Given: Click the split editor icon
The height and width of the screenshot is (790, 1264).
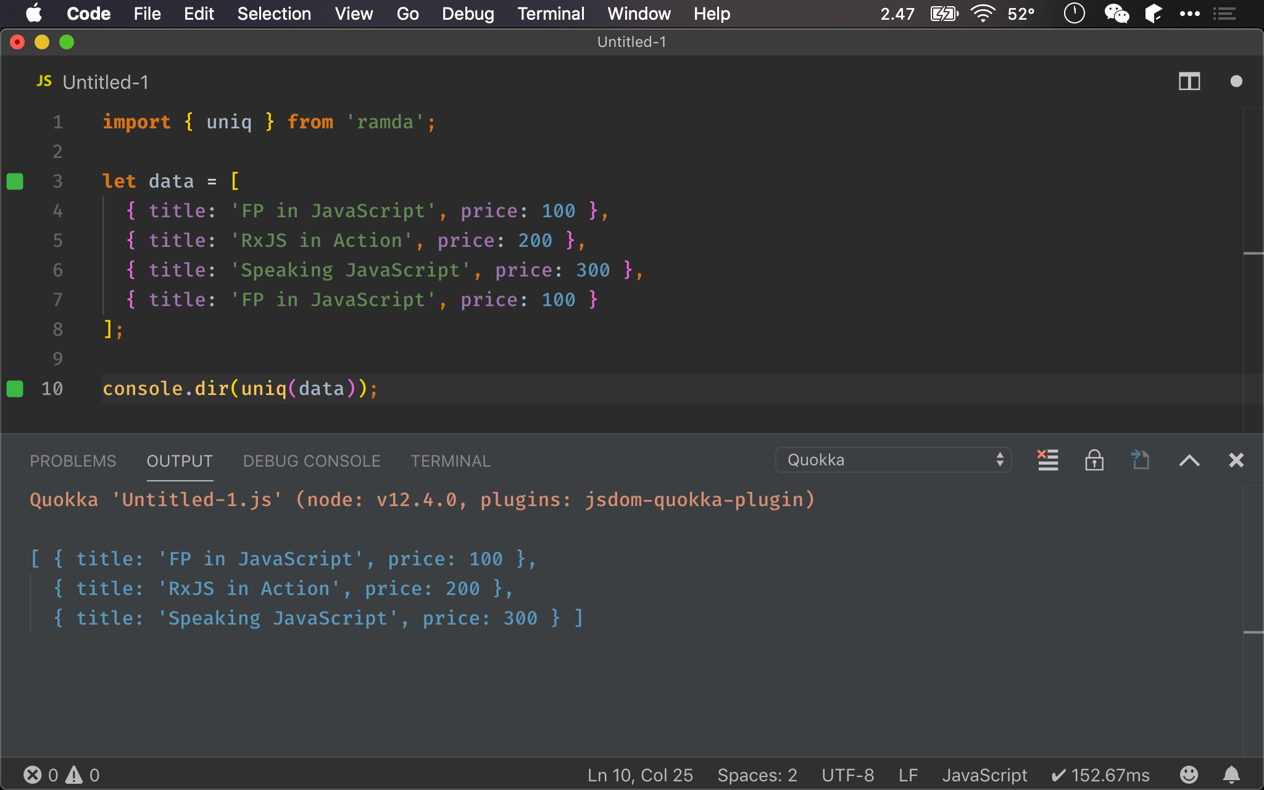Looking at the screenshot, I should tap(1189, 81).
